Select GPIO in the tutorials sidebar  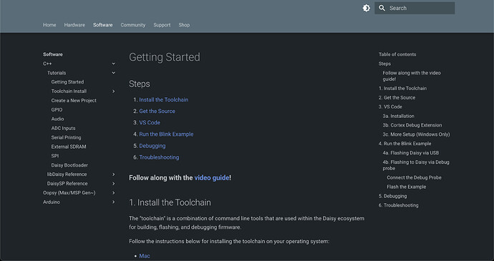pyautogui.click(x=57, y=110)
